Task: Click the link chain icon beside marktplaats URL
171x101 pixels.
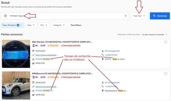Action: [x=33, y=55]
